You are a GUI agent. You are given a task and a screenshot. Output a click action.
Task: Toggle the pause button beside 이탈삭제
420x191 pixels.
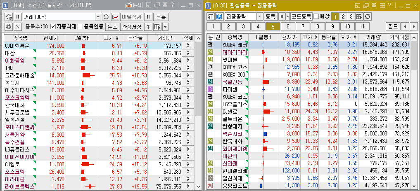click(148, 17)
